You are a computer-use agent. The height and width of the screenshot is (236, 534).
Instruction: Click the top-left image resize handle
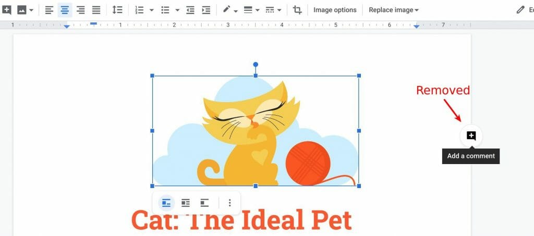point(152,76)
